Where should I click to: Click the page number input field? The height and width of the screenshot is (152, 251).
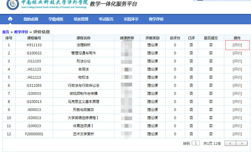[196, 143]
